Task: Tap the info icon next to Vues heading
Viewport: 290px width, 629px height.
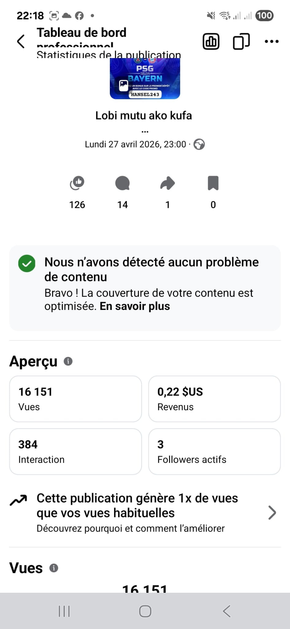Action: 54,568
